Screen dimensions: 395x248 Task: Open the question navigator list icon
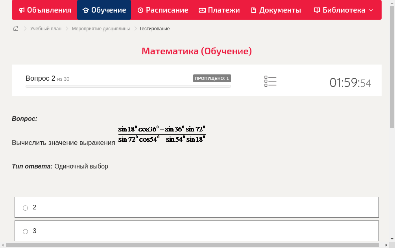[270, 81]
